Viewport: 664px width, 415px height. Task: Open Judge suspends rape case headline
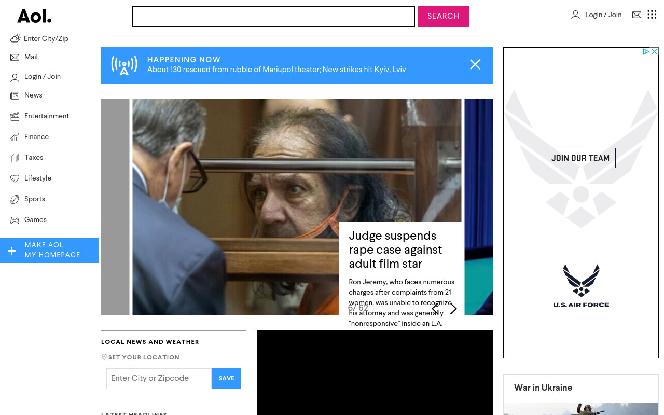coord(395,250)
